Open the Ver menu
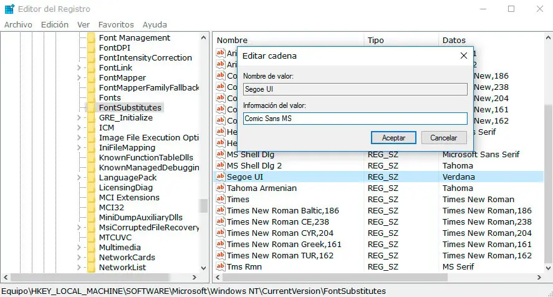Screen dimensions: 553x297 click(x=84, y=25)
